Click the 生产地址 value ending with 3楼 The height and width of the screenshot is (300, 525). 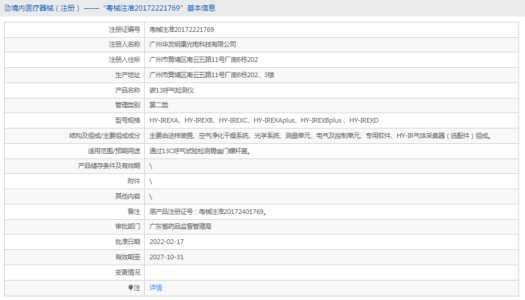[212, 75]
